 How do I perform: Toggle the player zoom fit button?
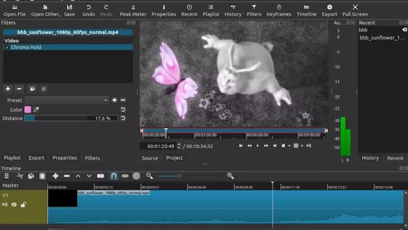click(283, 146)
